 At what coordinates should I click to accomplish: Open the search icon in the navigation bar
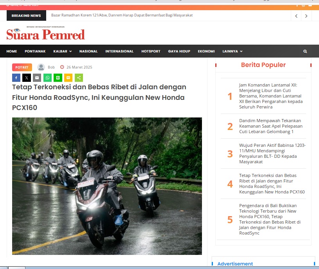pos(305,51)
